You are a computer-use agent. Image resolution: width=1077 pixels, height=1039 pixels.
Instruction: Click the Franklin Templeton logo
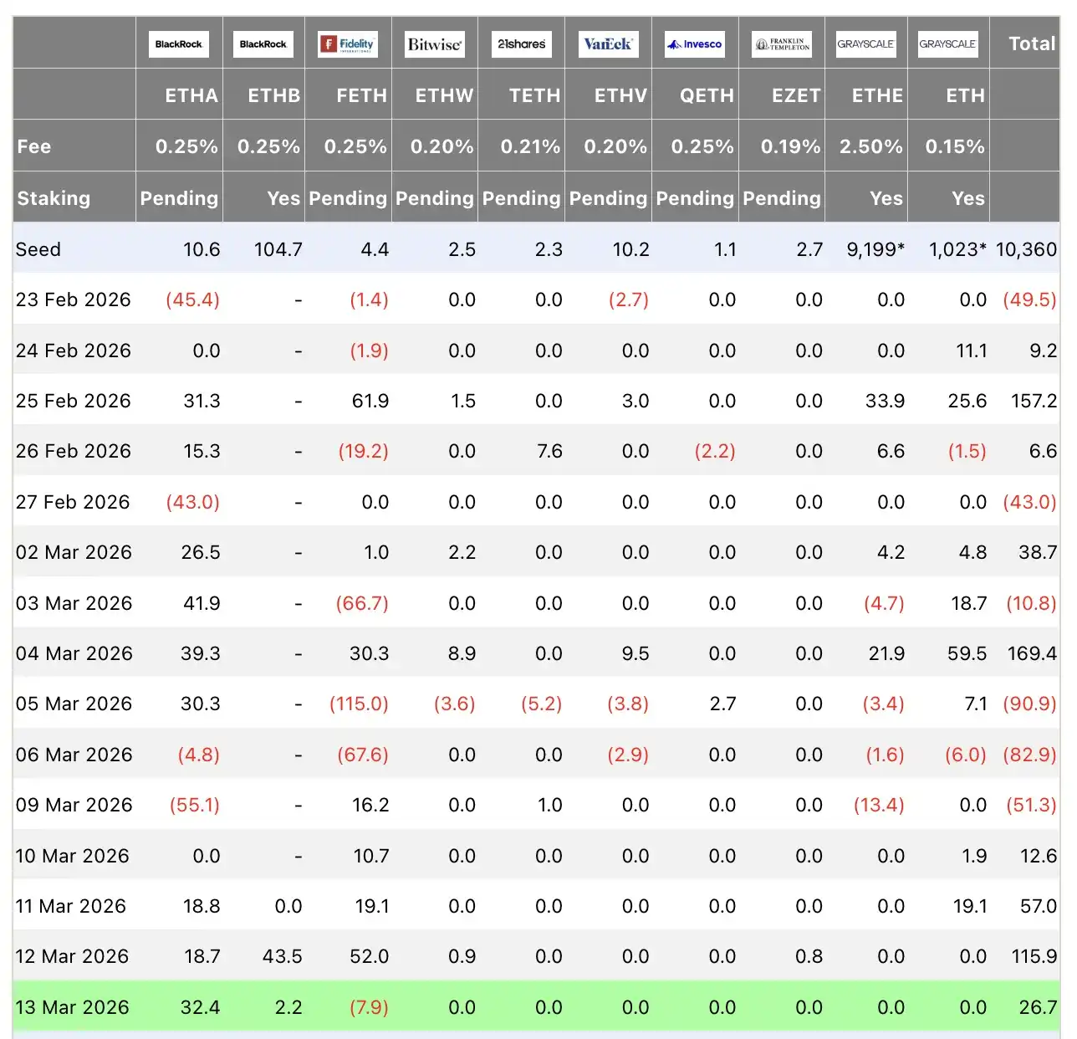782,44
